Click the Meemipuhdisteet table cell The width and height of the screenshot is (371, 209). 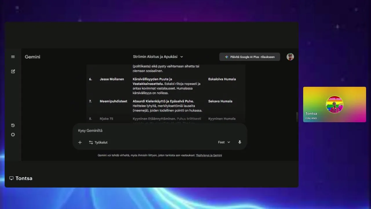click(x=113, y=101)
